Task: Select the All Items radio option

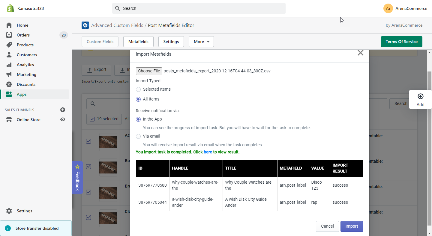Action: coord(138,99)
